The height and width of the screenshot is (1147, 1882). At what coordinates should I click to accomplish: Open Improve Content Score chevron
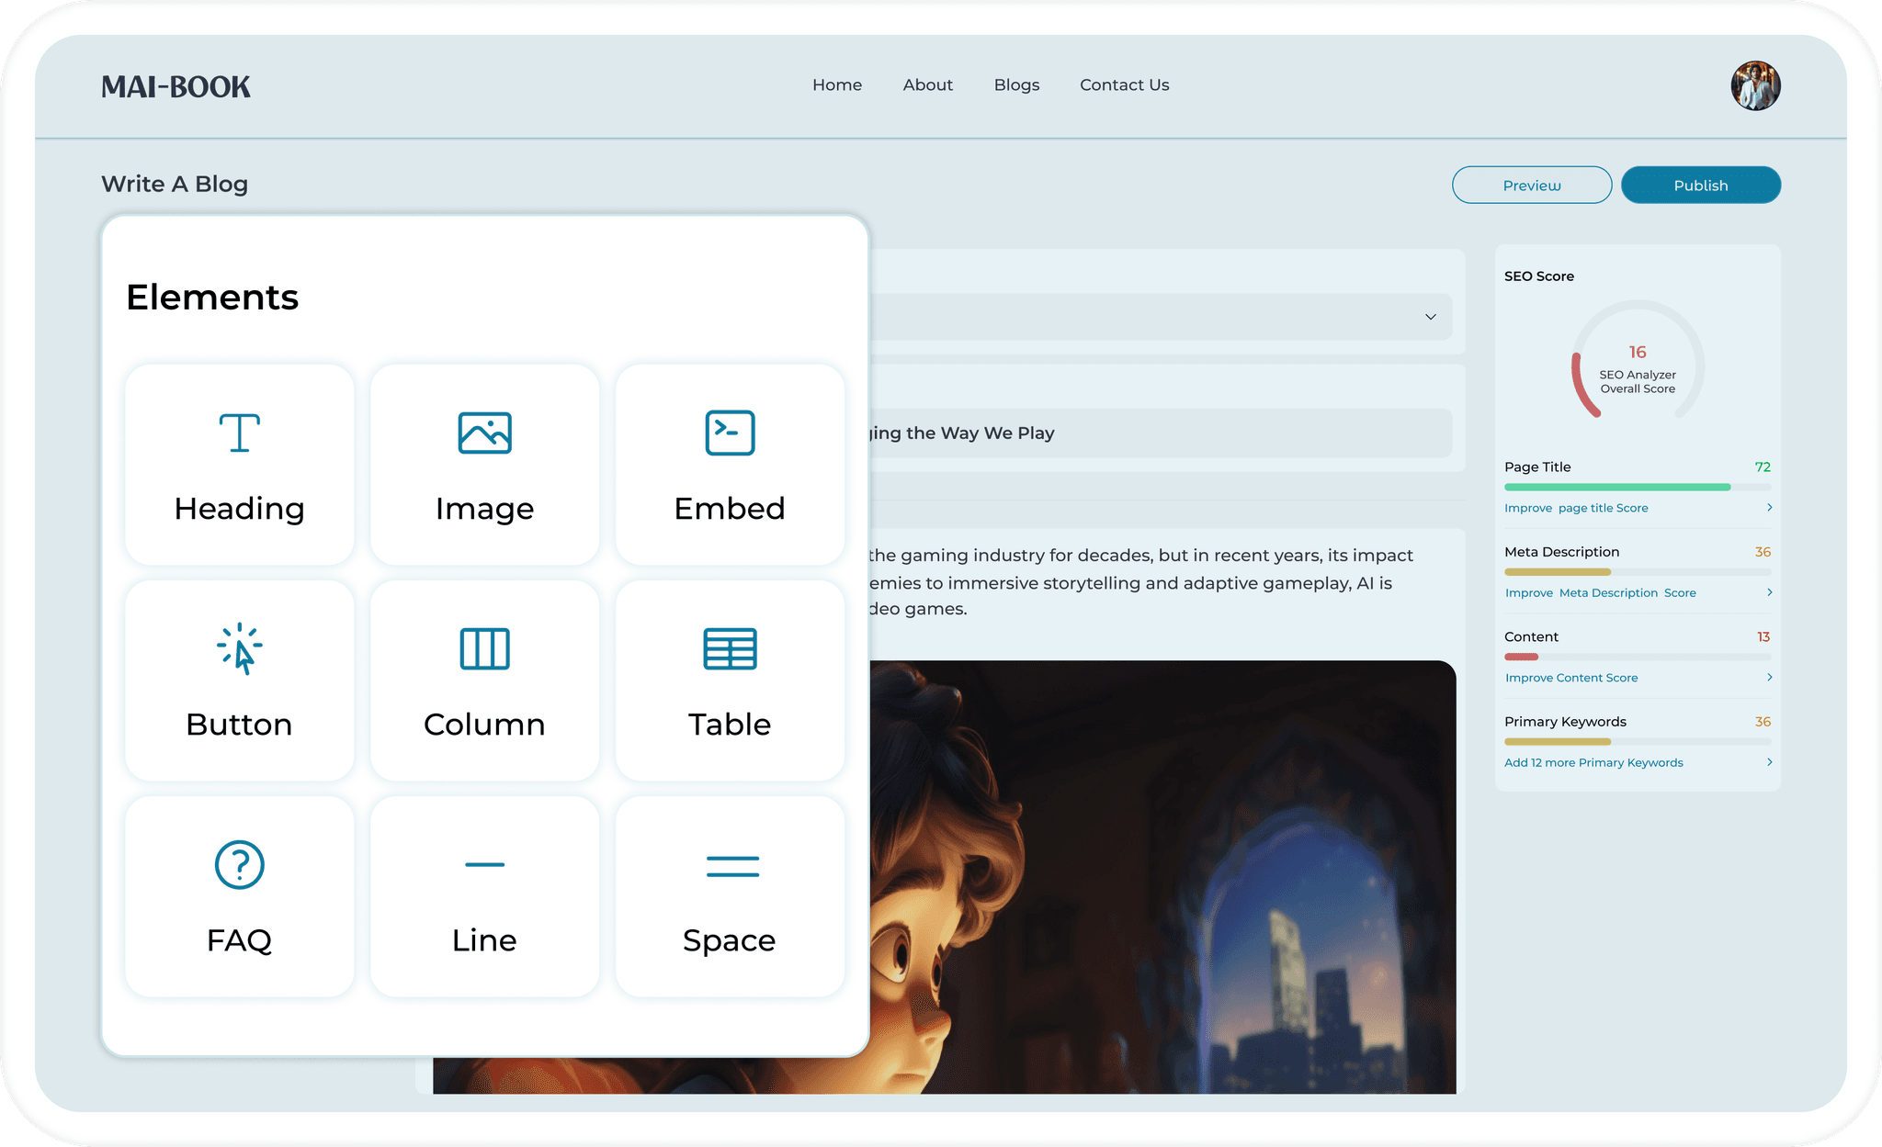tap(1769, 677)
